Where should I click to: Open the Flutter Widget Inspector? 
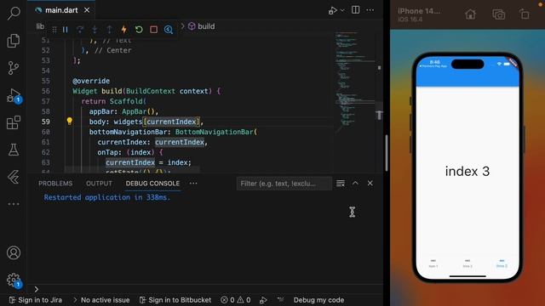169,30
